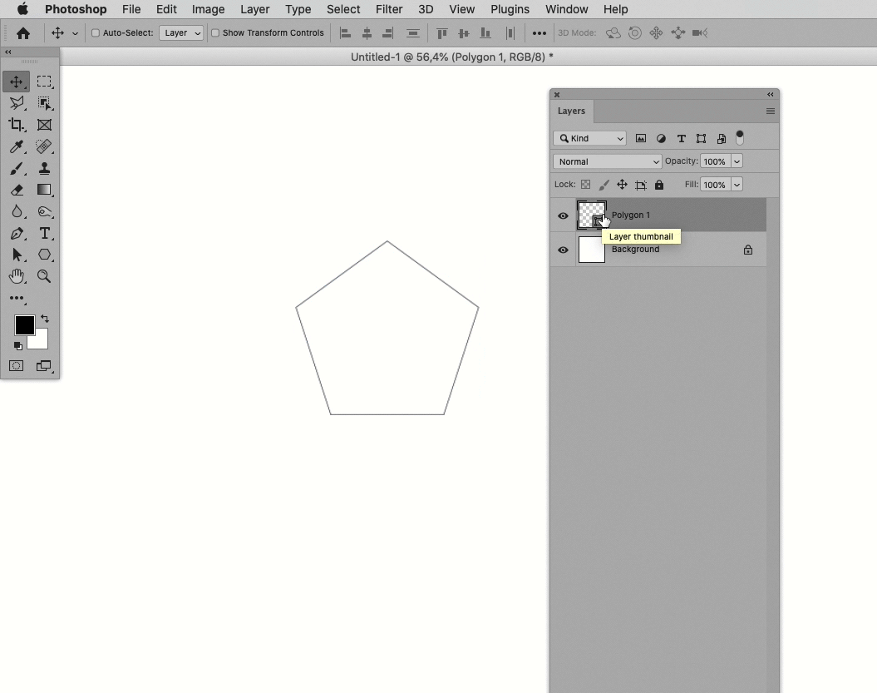Choose the Polygonal Lasso tool
The image size is (877, 693).
[x=17, y=103]
